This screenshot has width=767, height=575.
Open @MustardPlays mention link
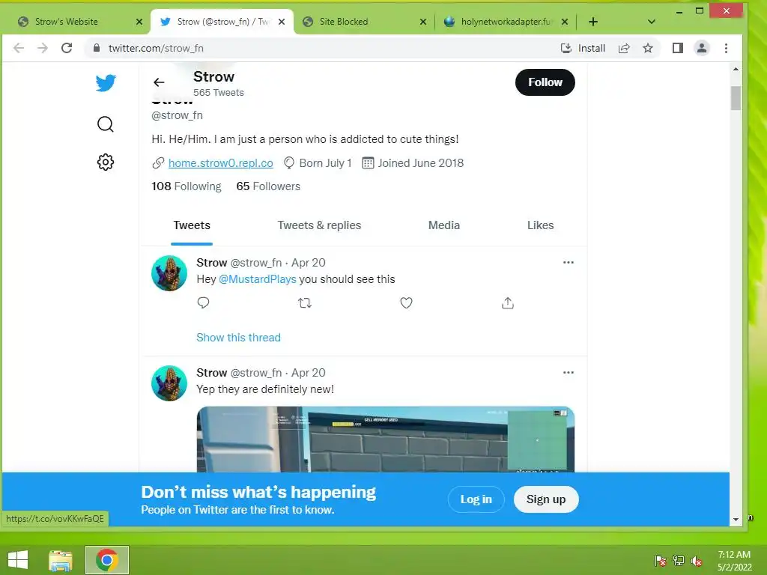coord(258,279)
